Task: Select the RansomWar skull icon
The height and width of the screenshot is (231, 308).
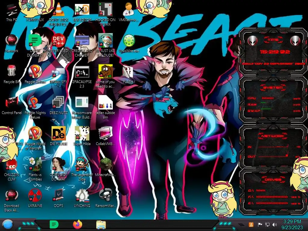Action: tap(105, 195)
